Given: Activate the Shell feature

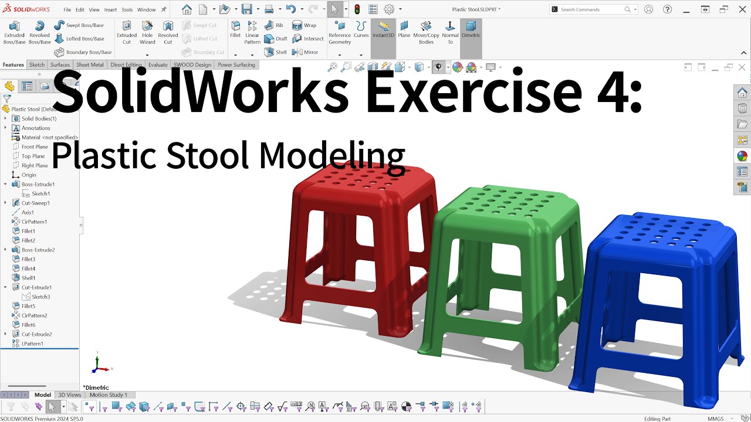Looking at the screenshot, I should (275, 52).
